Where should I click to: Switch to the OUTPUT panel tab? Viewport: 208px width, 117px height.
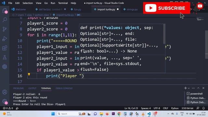32,88
